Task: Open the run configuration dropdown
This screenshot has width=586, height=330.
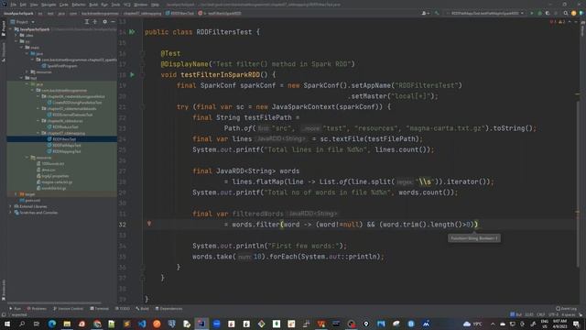Action: (x=484, y=13)
